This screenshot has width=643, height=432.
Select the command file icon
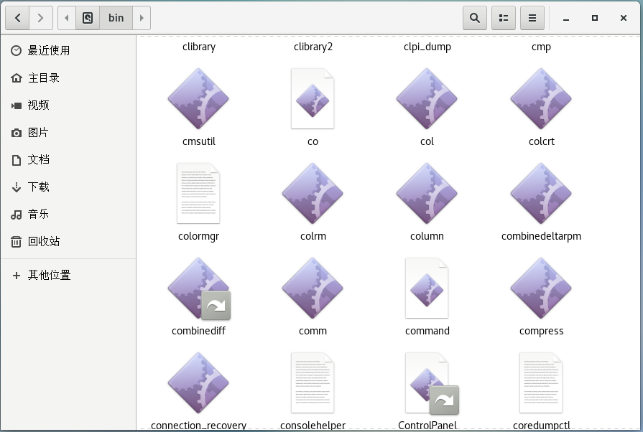point(427,288)
